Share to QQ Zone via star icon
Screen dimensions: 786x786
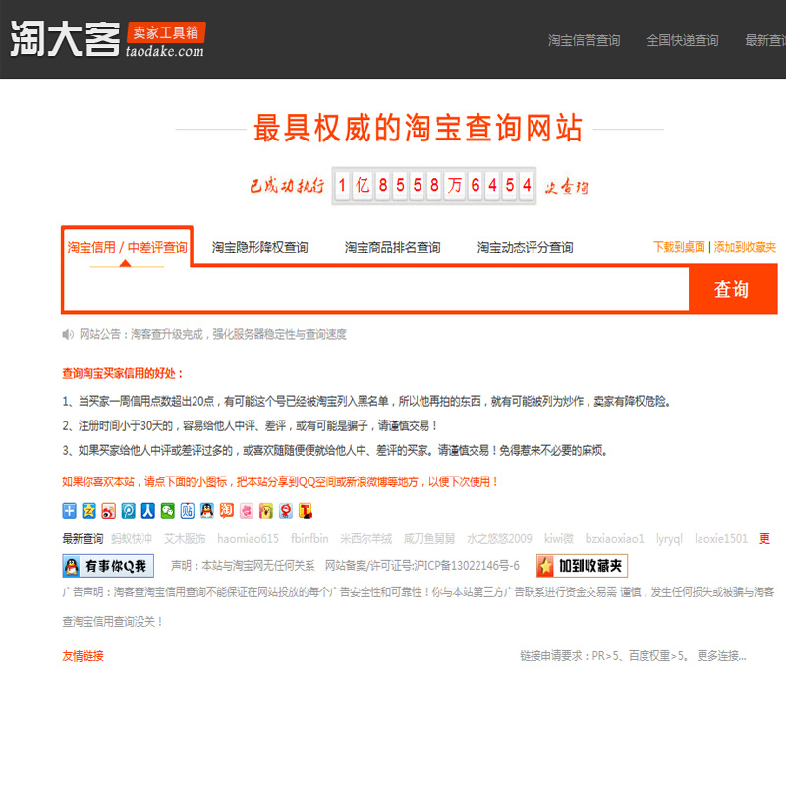[x=88, y=511]
